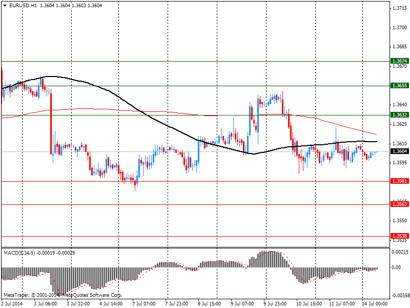Click the 1.3674 green level price tag

point(400,61)
